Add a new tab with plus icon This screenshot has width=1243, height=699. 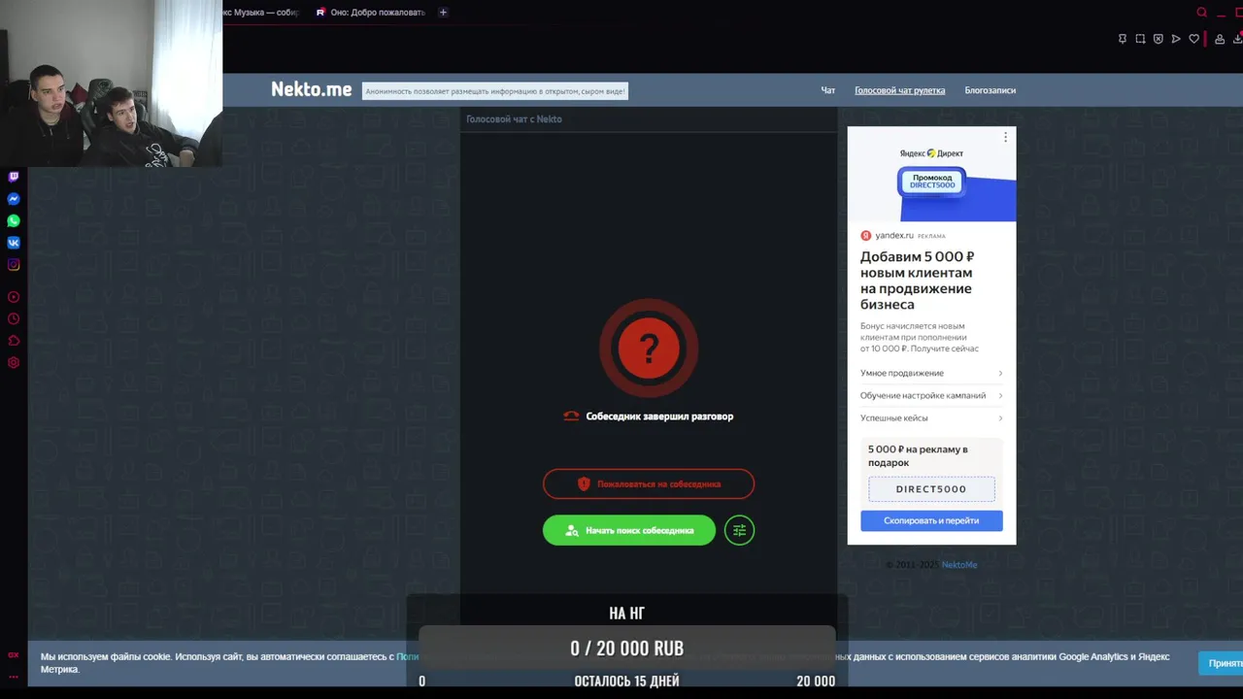tap(443, 13)
